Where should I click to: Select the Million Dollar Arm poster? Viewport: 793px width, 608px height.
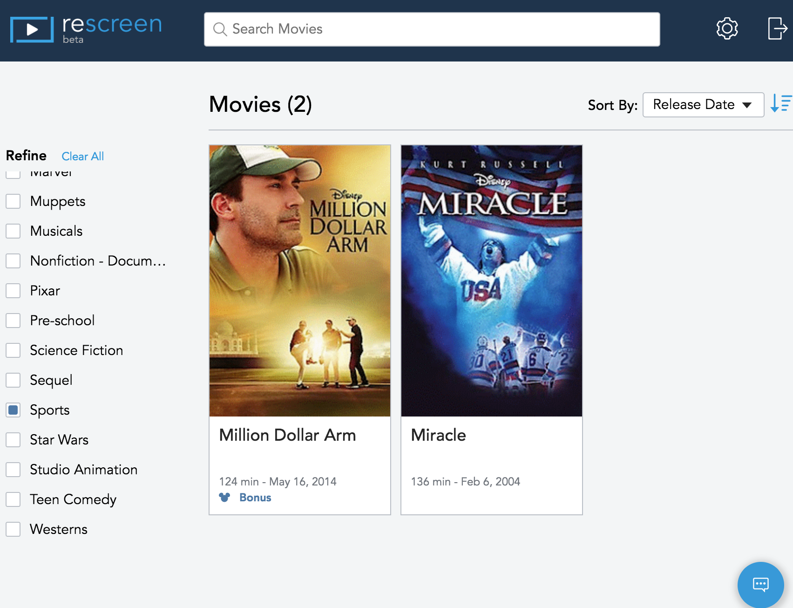[x=300, y=280]
